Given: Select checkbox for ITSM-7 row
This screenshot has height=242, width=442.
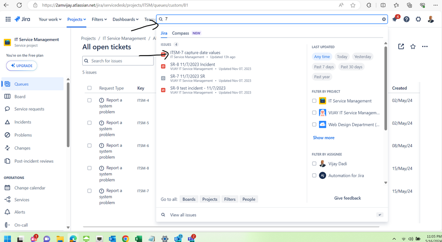Looking at the screenshot, I should click(x=89, y=190).
